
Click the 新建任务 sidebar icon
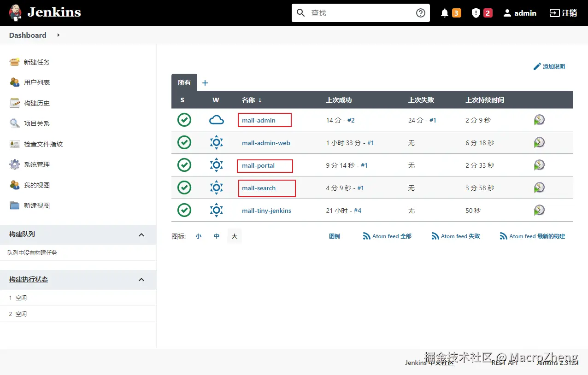pos(15,62)
